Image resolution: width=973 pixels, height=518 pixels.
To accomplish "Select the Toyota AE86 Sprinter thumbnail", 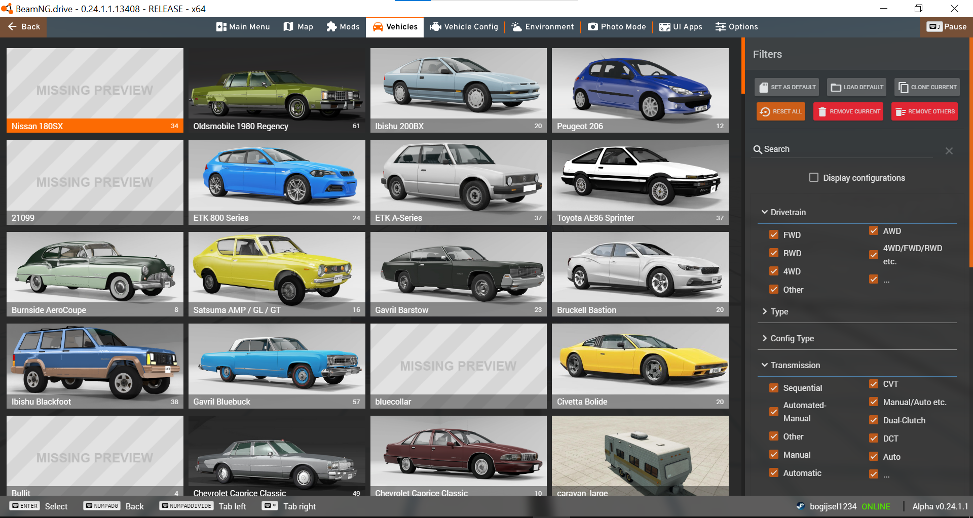I will pyautogui.click(x=640, y=182).
